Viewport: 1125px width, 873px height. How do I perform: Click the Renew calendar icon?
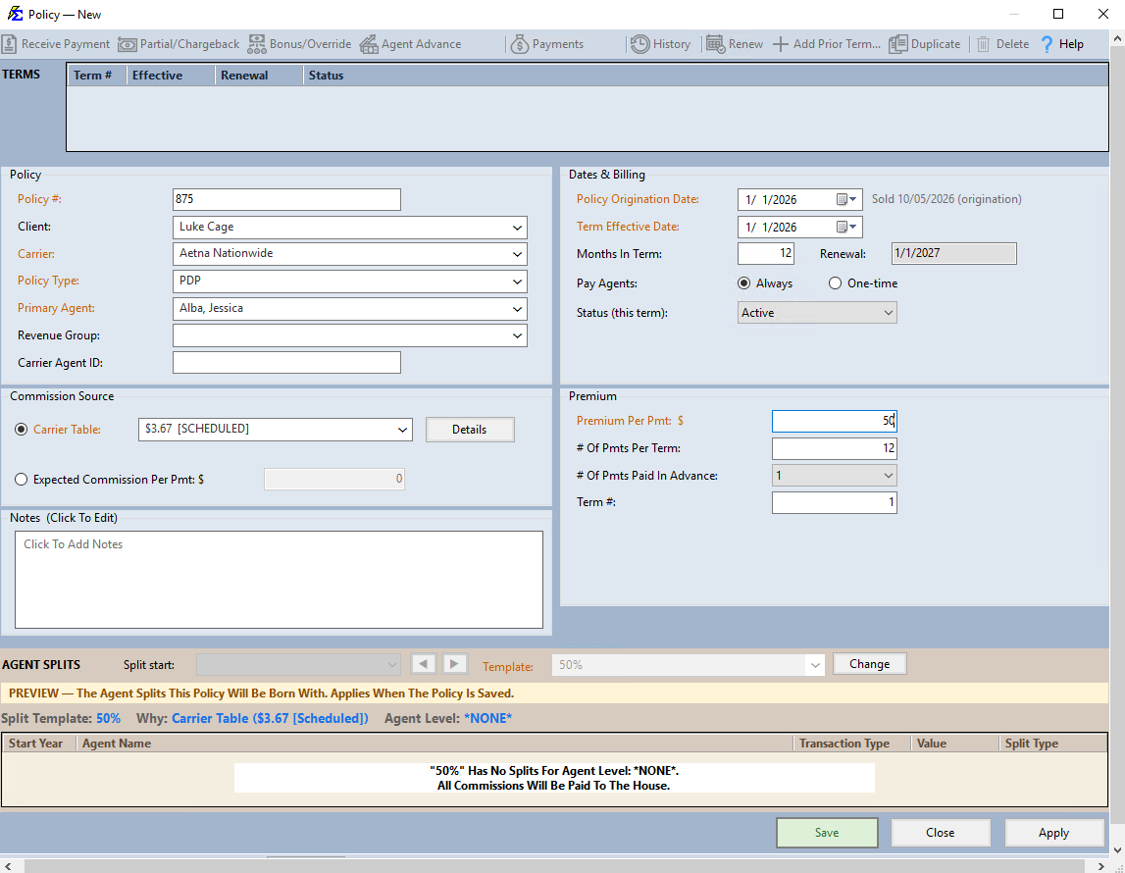(715, 44)
